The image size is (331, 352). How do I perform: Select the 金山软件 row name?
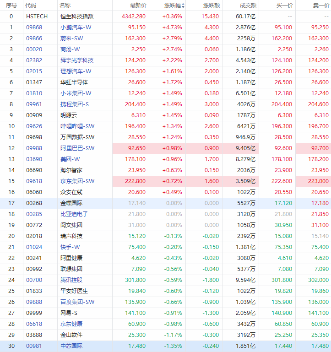point(71,335)
